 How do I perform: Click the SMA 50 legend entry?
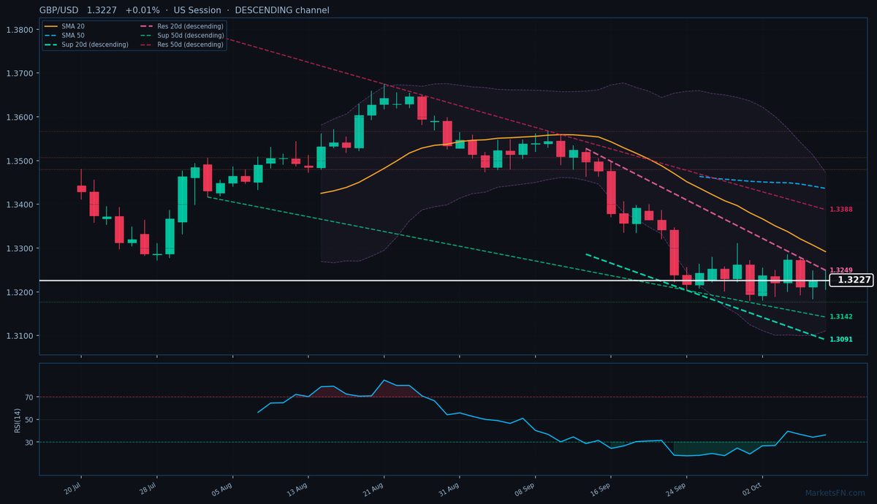coord(66,35)
